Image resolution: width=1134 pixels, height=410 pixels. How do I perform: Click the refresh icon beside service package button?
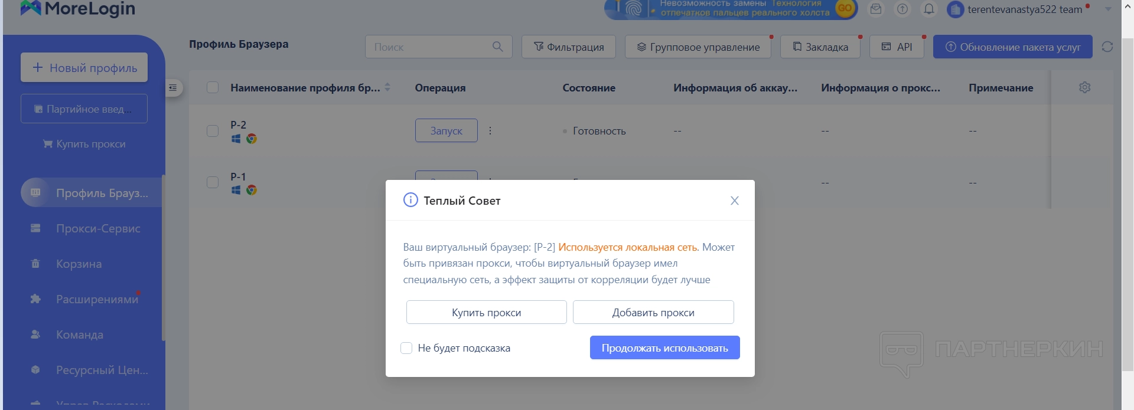pos(1107,47)
